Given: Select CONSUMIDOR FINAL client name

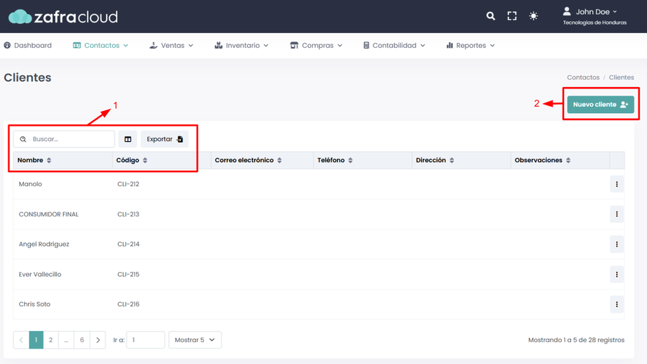Looking at the screenshot, I should (x=49, y=214).
